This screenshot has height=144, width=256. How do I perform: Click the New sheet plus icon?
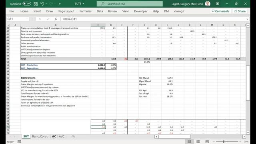point(73,136)
